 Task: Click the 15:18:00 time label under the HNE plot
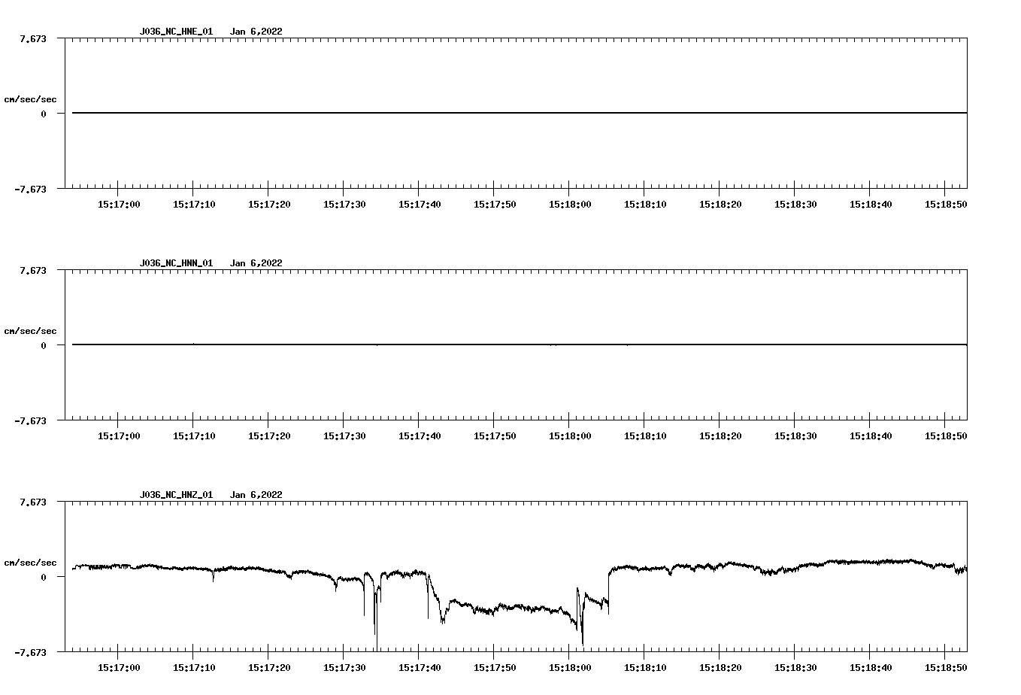click(x=570, y=204)
